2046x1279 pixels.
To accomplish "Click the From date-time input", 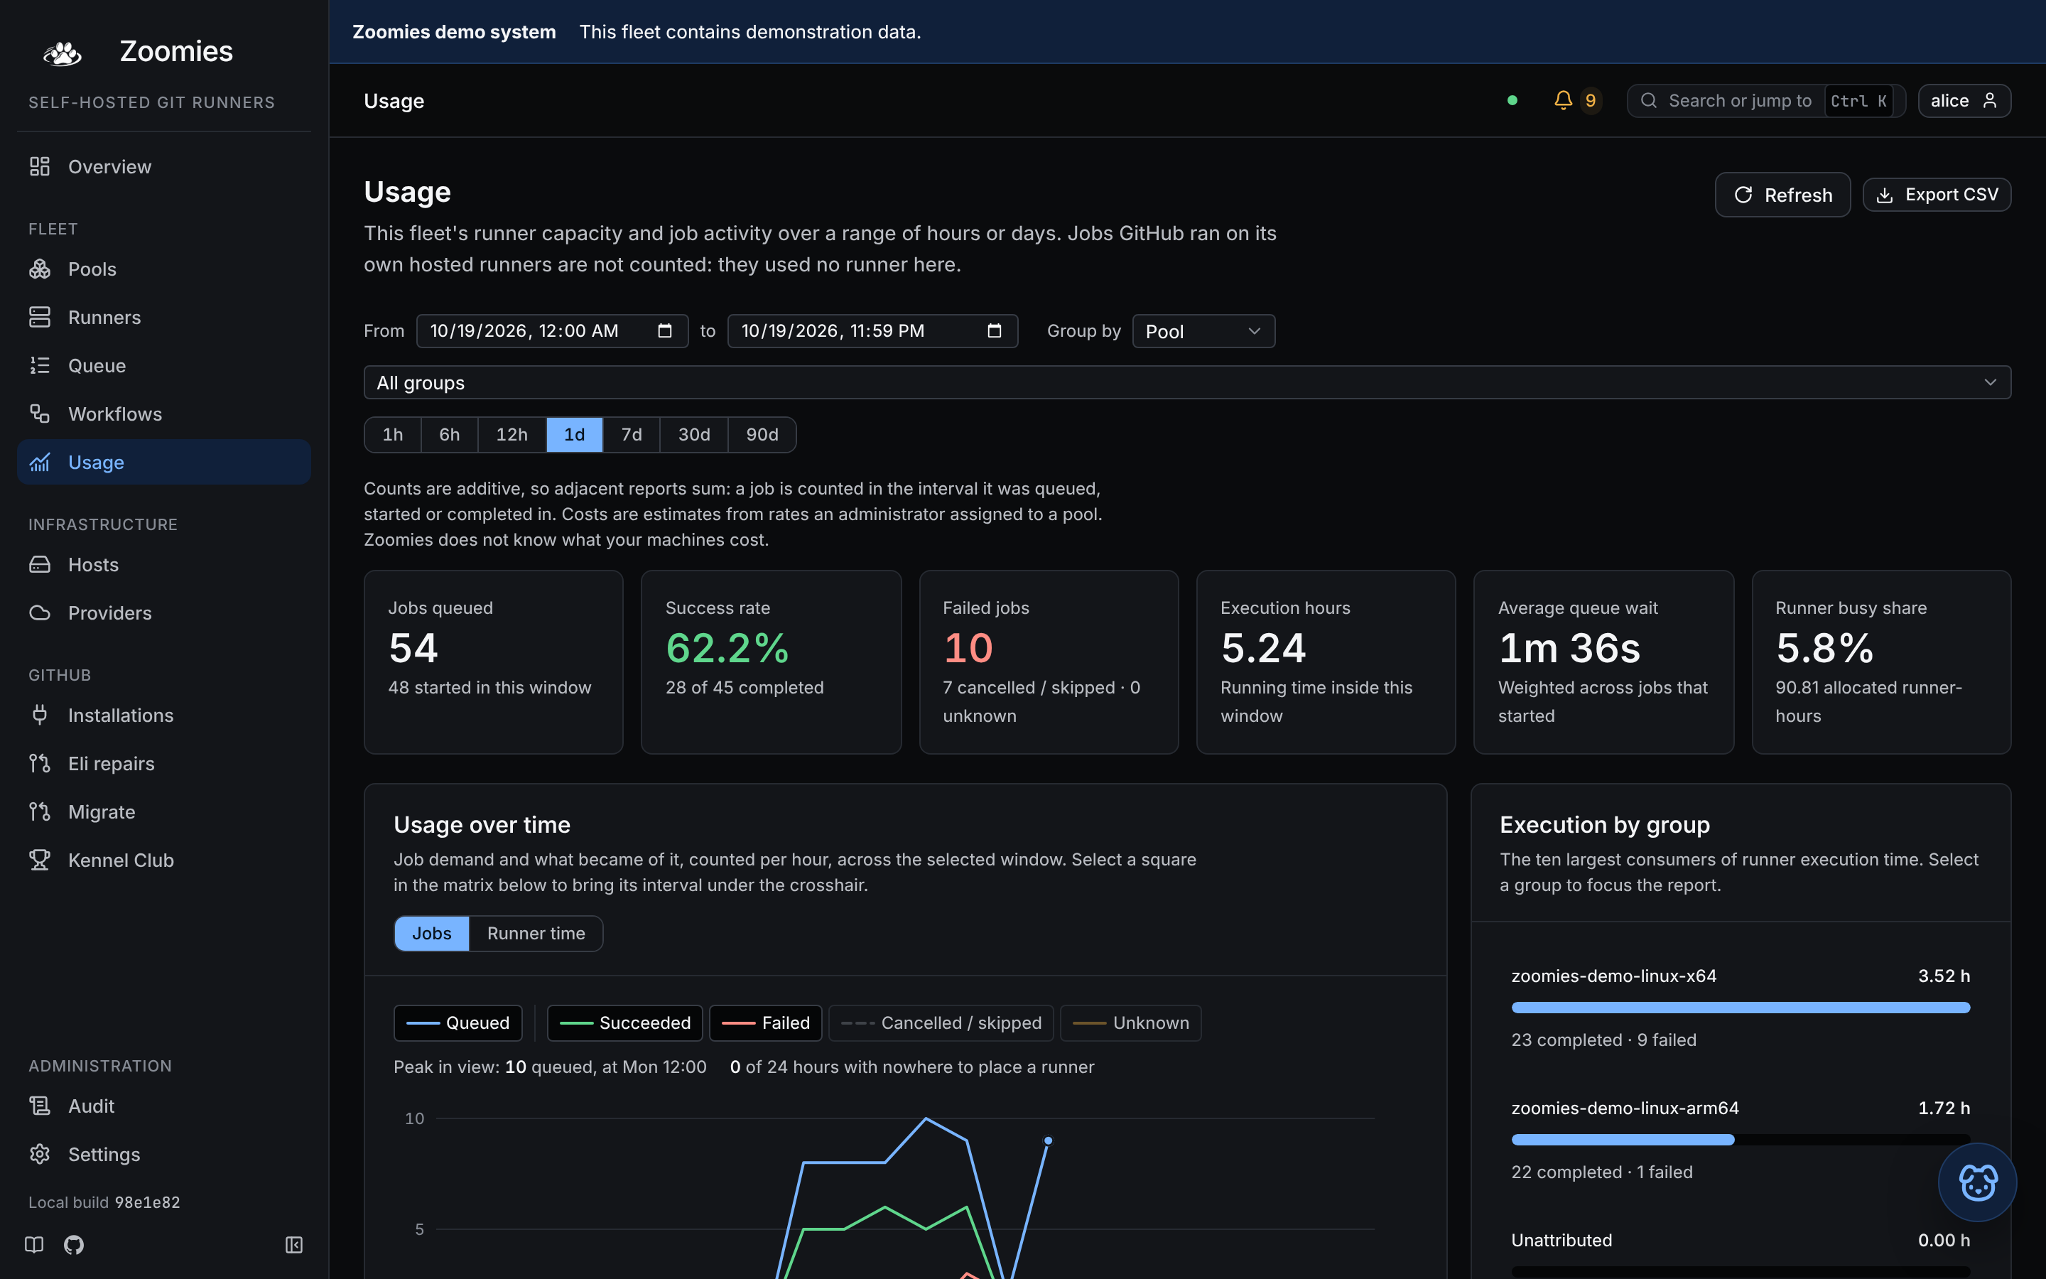I will coord(552,330).
